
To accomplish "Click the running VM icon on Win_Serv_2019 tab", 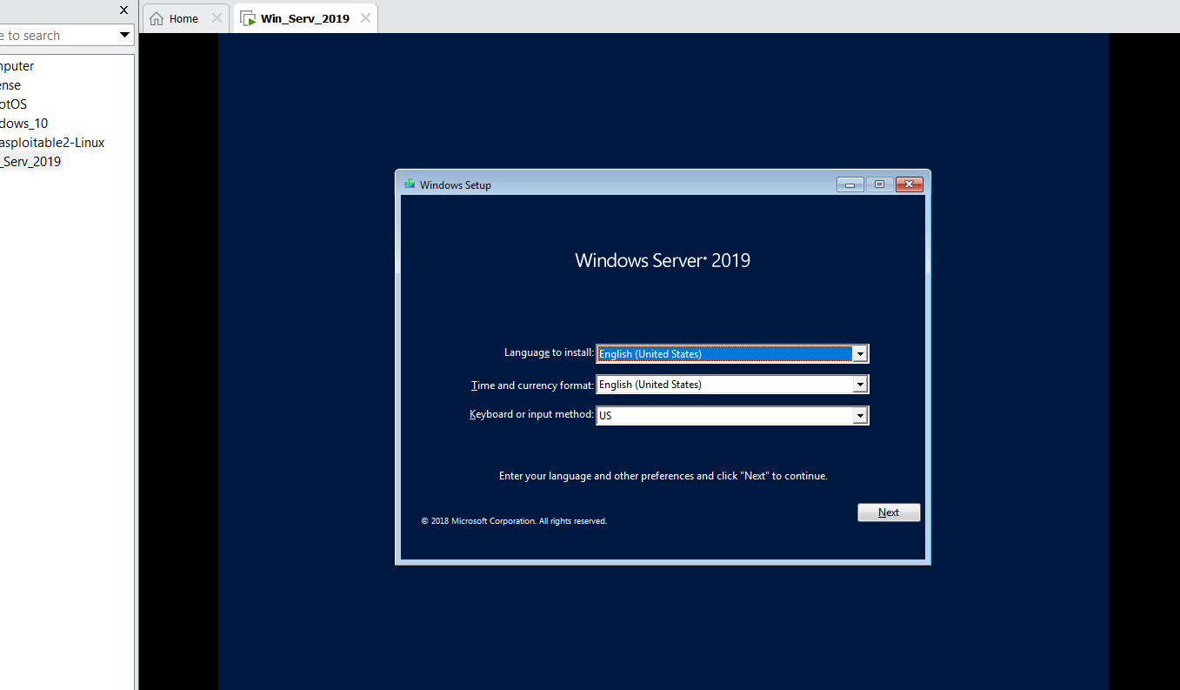I will coord(248,18).
